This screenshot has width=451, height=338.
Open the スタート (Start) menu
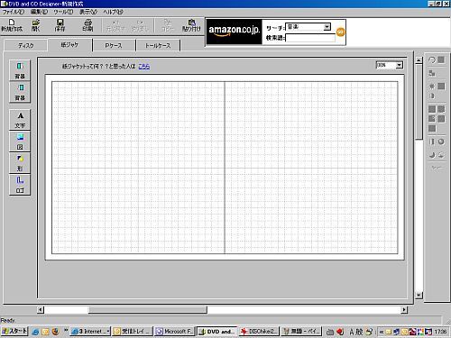(x=14, y=332)
